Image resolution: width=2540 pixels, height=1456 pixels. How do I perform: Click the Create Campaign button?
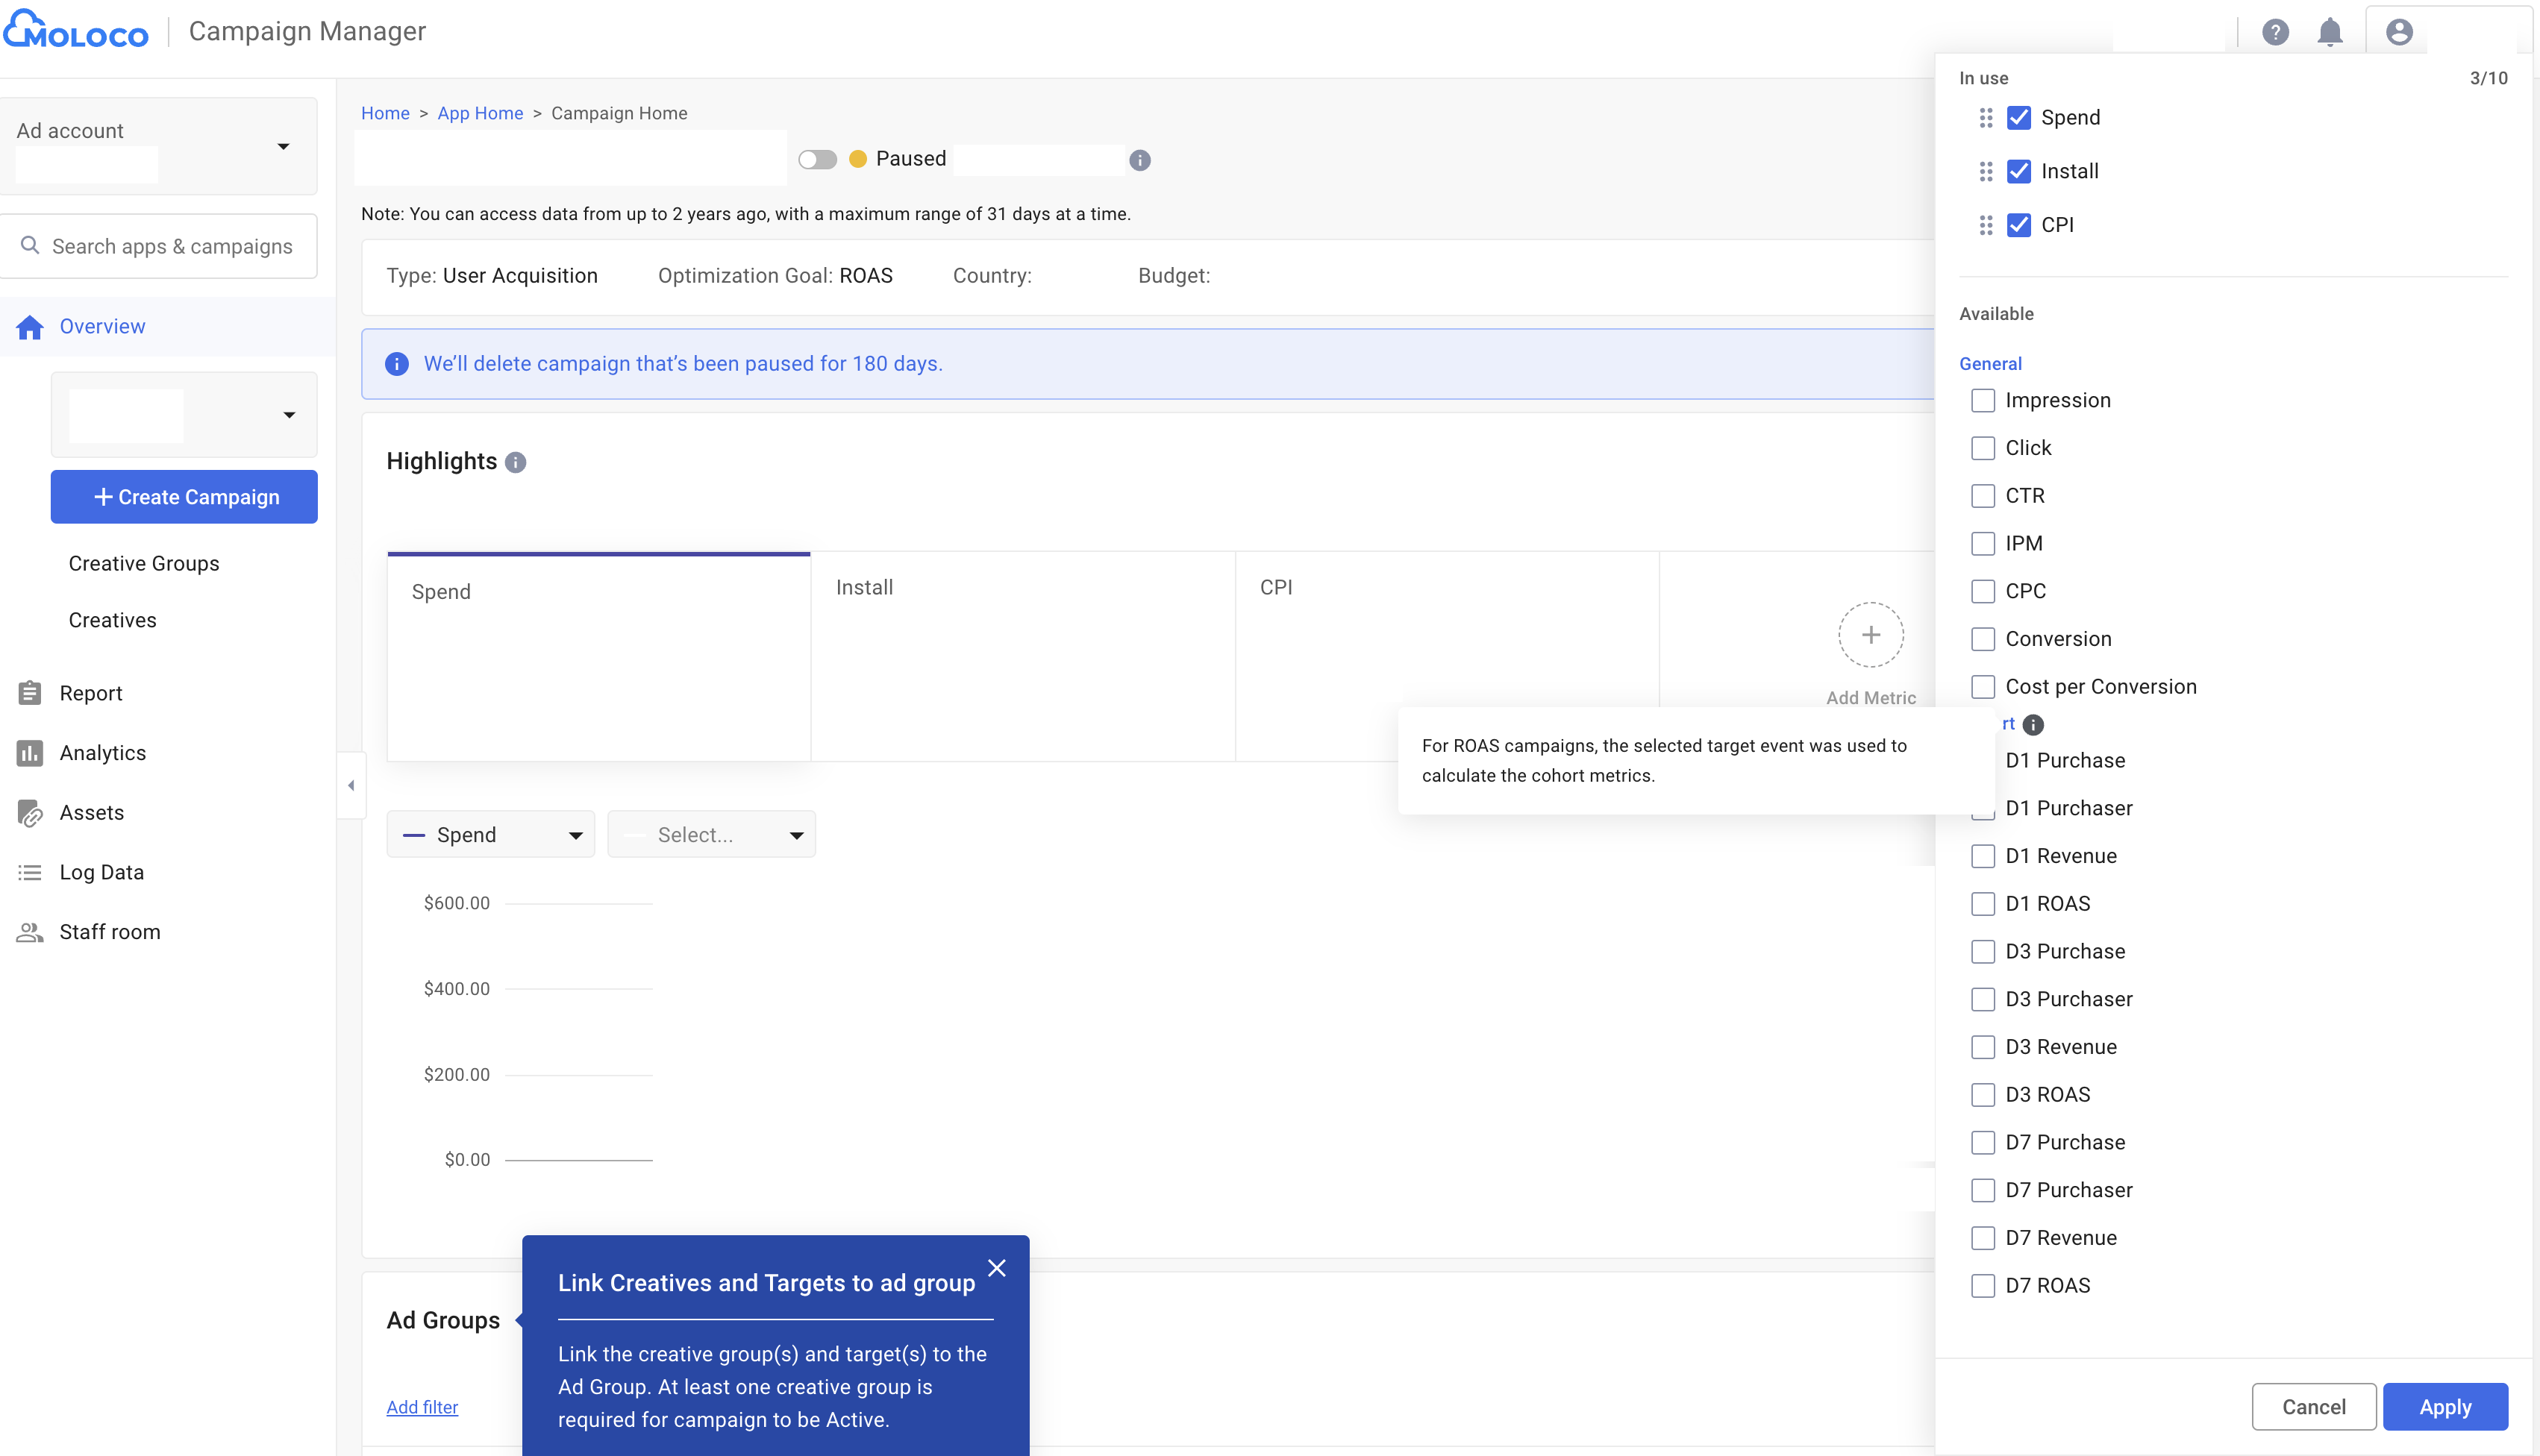coord(183,496)
